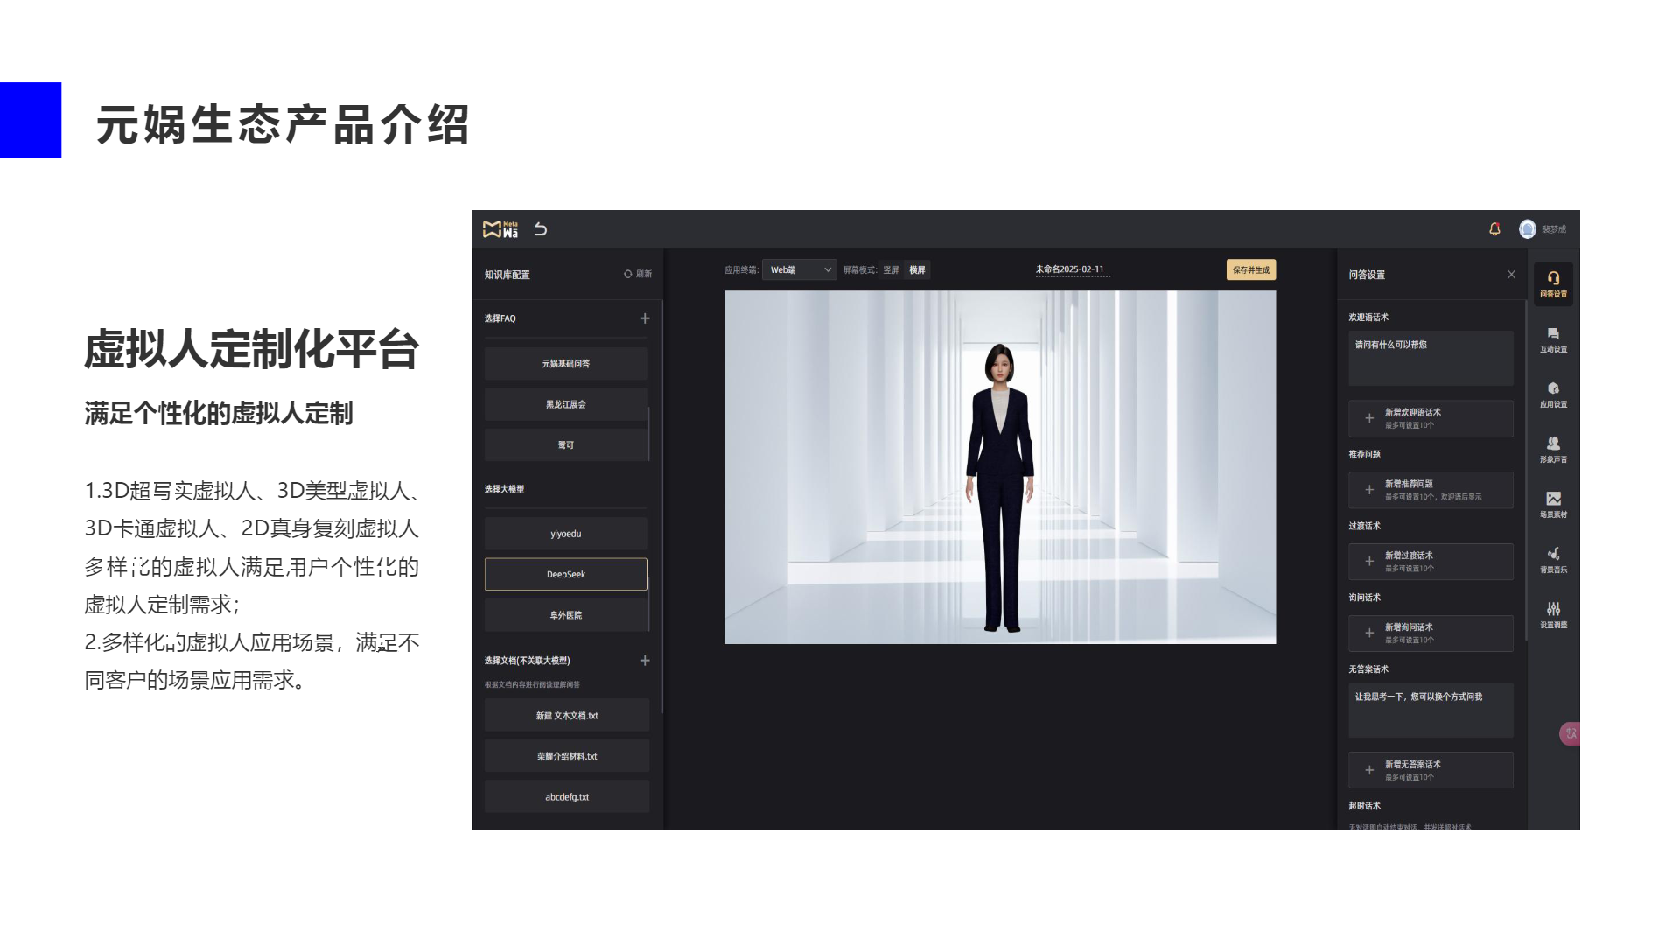Click the 选择大模型 section label
The width and height of the screenshot is (1680, 945).
point(505,489)
